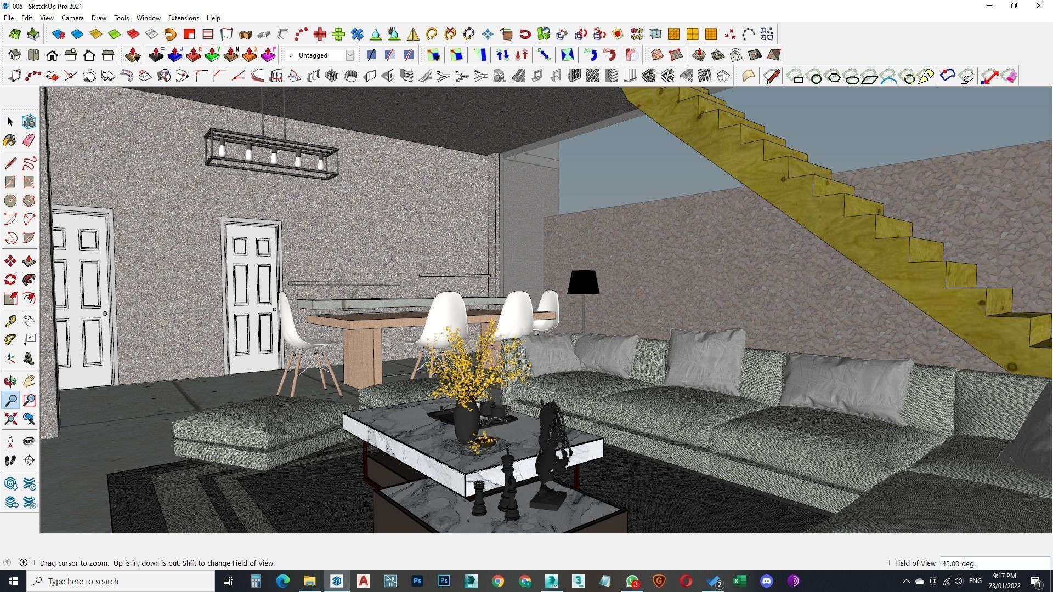Open File Explorer from taskbar
Viewport: 1053px width, 592px height.
pos(309,582)
